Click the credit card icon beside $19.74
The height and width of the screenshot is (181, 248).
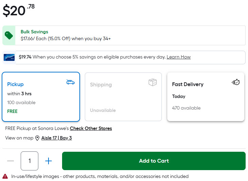pos(9,57)
